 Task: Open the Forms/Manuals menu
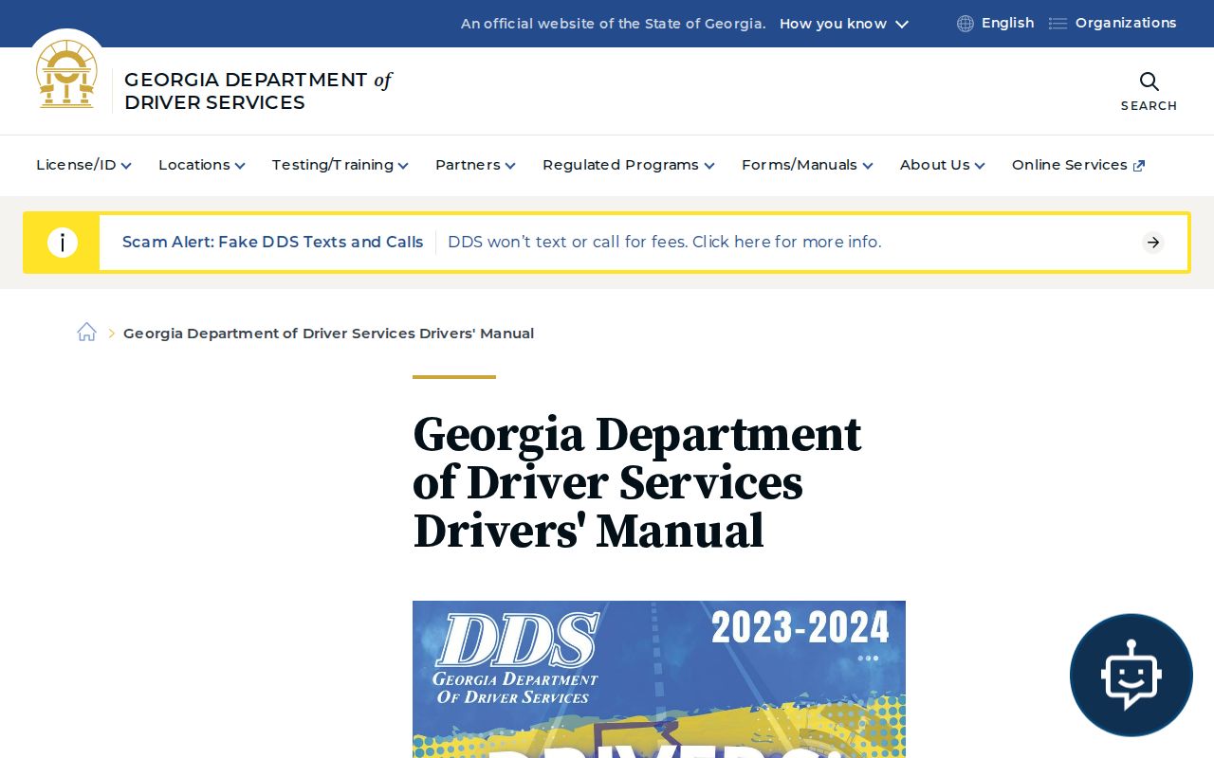coord(807,165)
